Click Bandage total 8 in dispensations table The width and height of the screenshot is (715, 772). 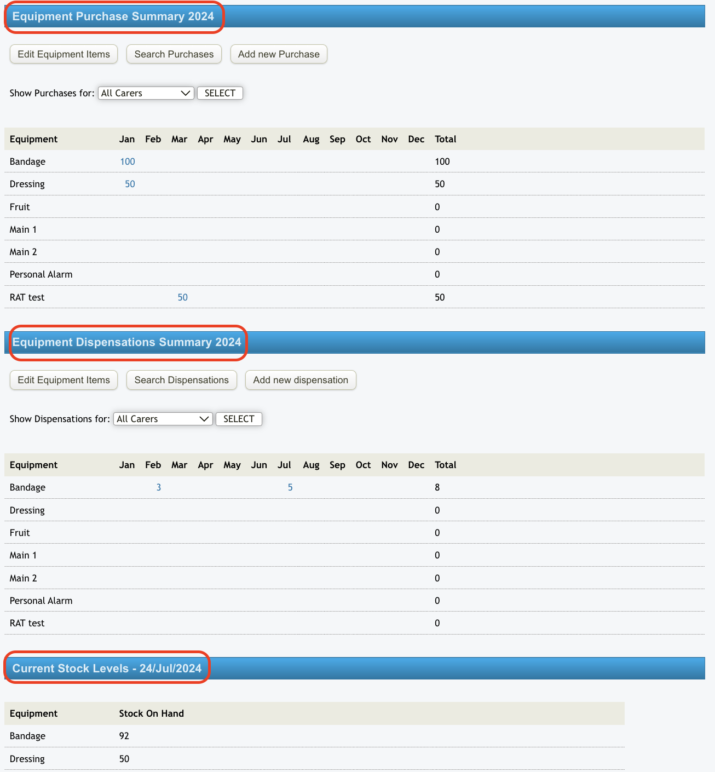(437, 487)
